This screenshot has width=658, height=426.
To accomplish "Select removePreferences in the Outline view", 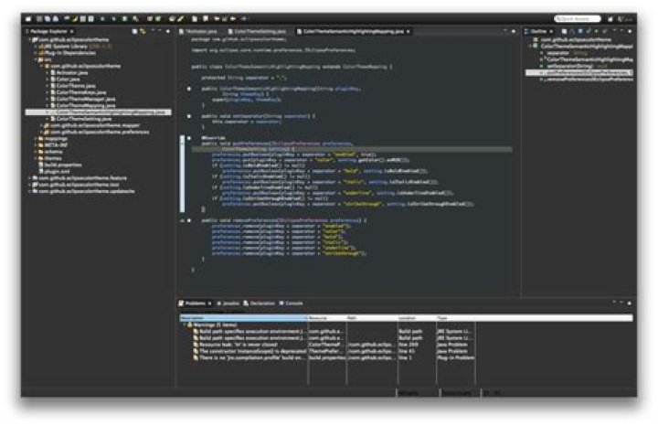I will pos(589,80).
